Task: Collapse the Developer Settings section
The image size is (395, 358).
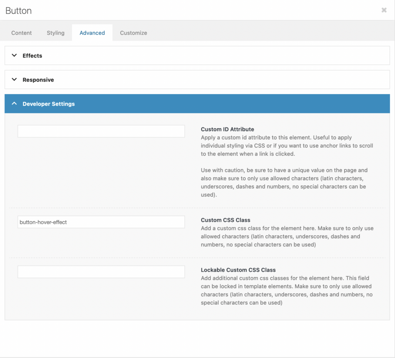Action: click(x=49, y=104)
